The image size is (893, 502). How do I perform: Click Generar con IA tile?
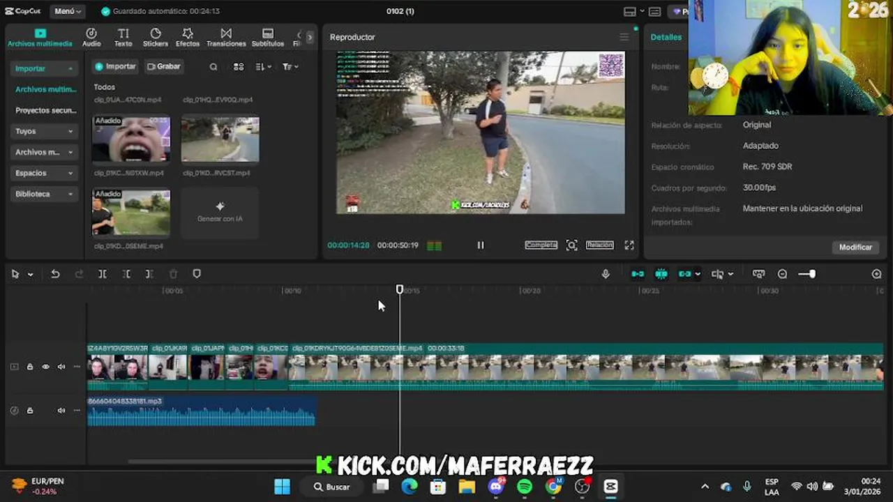pyautogui.click(x=220, y=213)
